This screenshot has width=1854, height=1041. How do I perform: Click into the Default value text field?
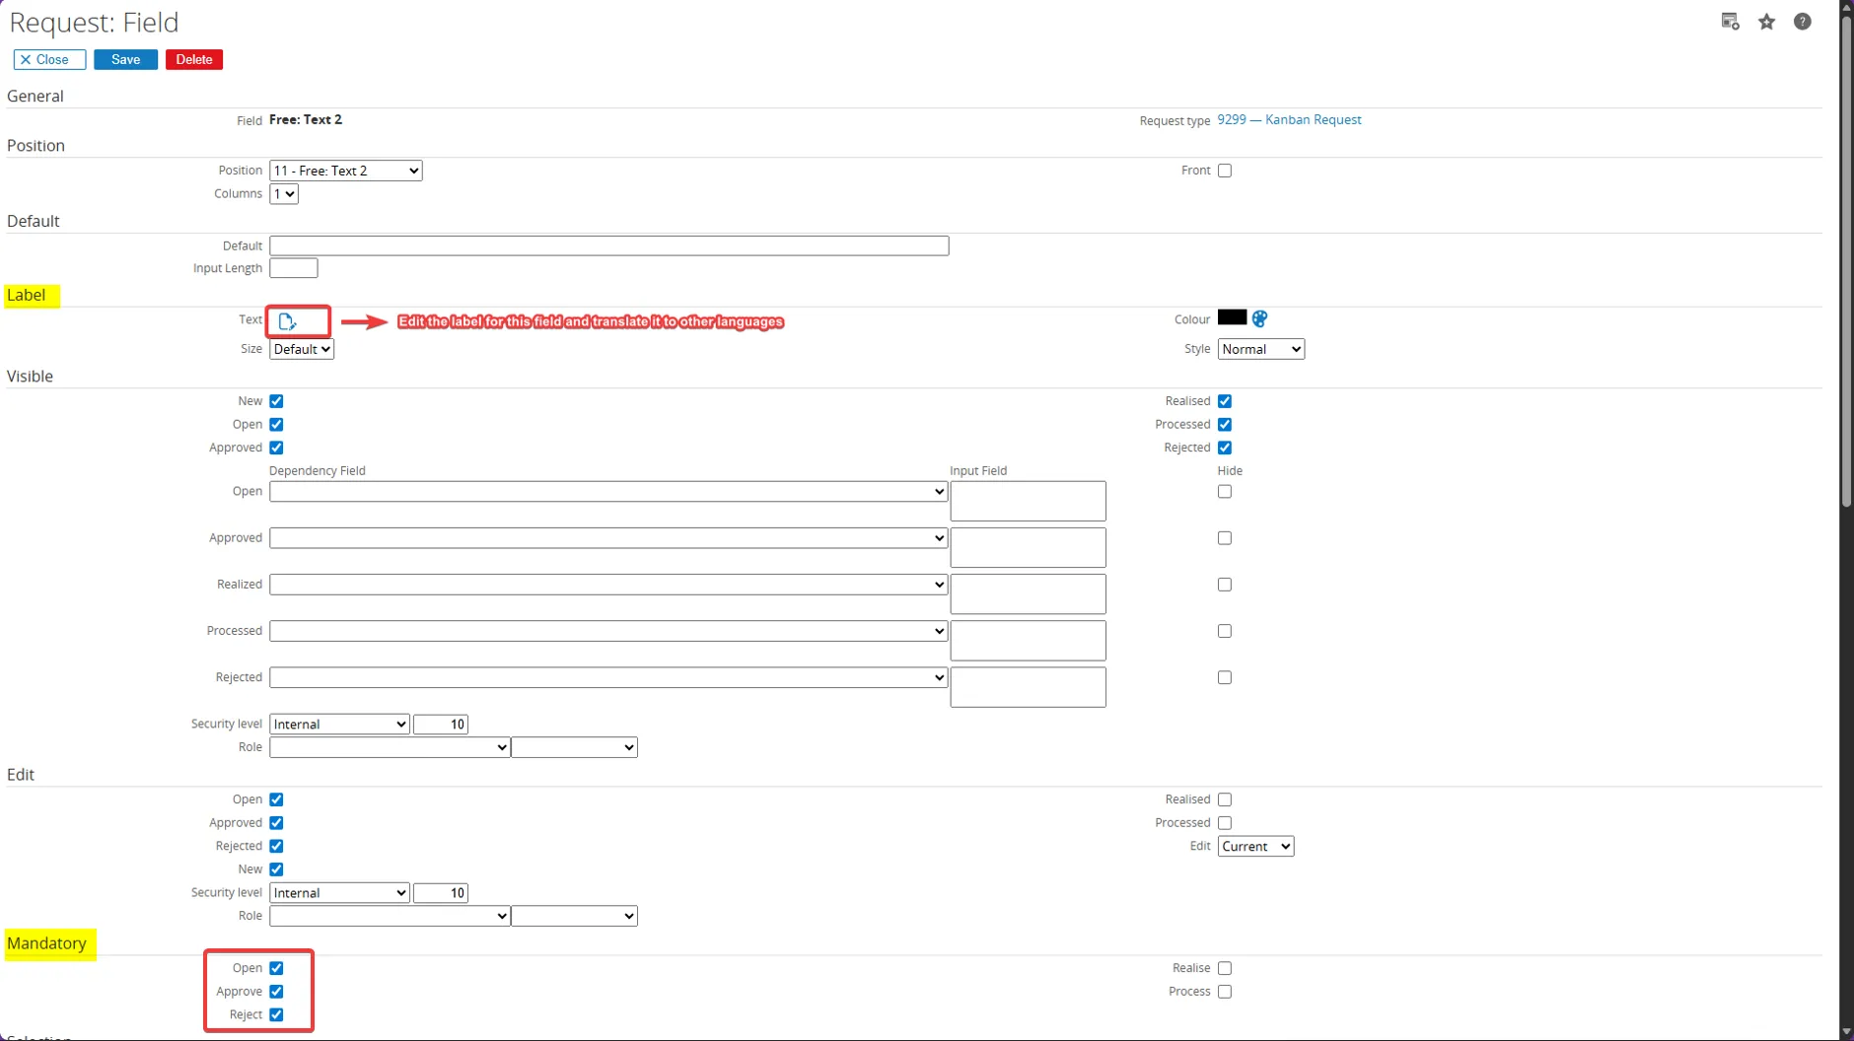pos(608,245)
